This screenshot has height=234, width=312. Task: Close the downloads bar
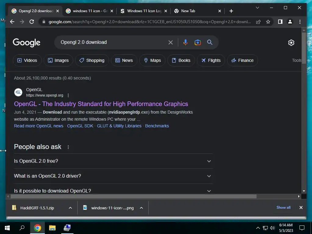301,207
